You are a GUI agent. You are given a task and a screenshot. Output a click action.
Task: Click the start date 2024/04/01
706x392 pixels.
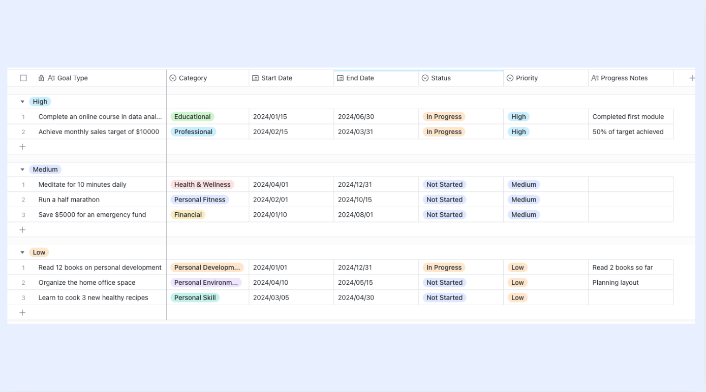coord(270,185)
